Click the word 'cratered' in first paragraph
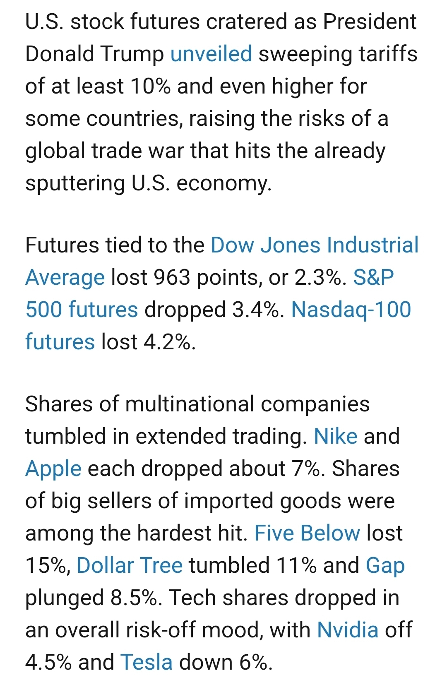 247,22
